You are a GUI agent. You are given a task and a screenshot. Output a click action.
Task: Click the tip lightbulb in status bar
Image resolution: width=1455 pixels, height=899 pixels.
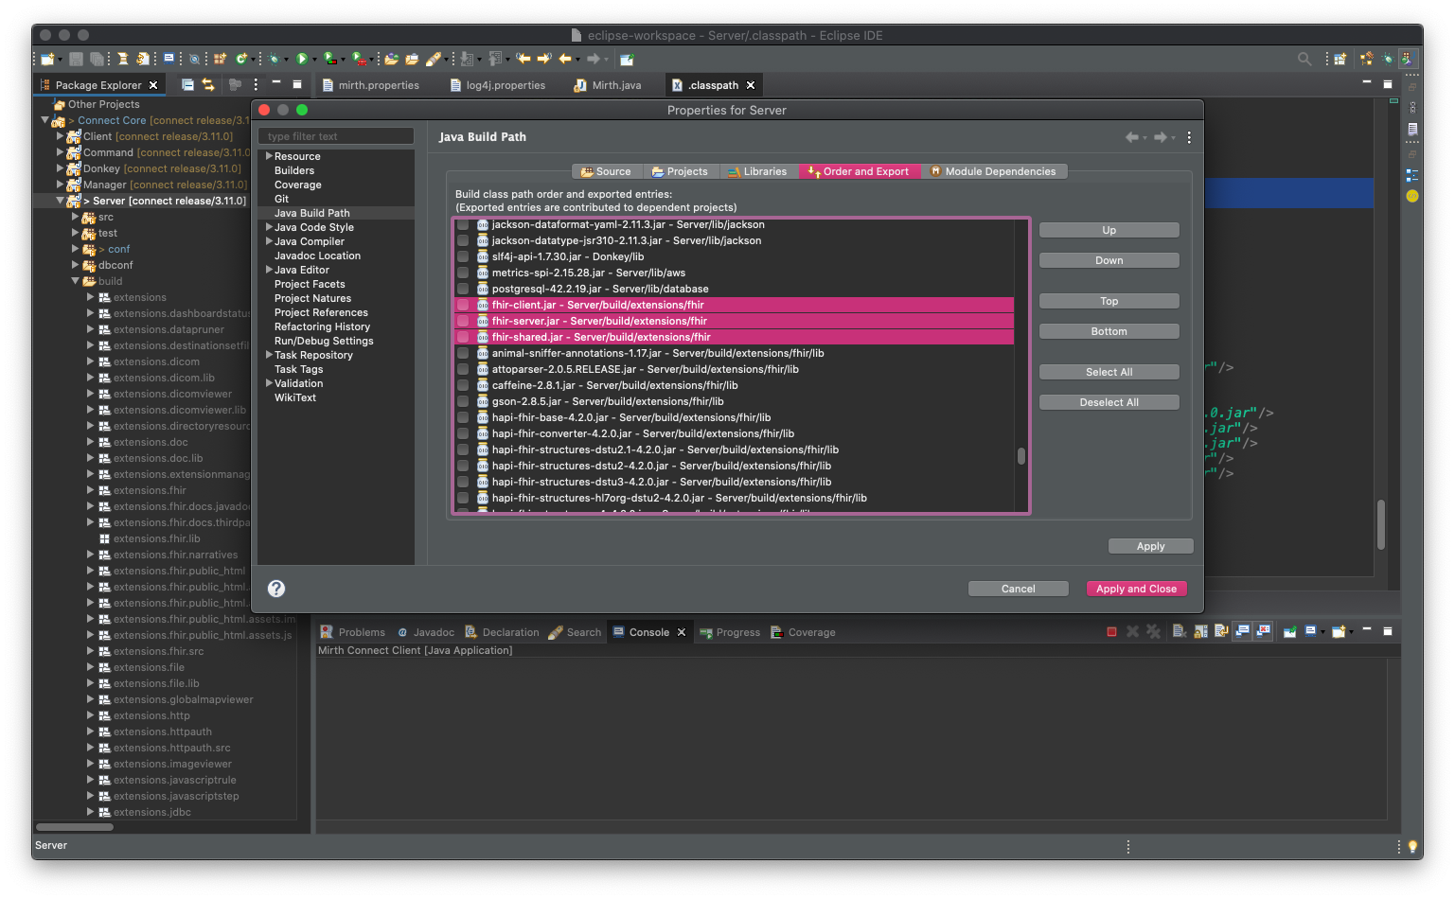pyautogui.click(x=1412, y=846)
